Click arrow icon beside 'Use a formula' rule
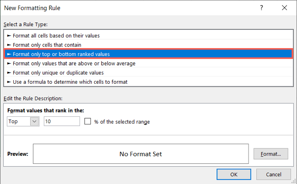 point(9,82)
